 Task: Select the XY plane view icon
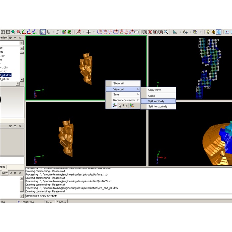(24, 32)
